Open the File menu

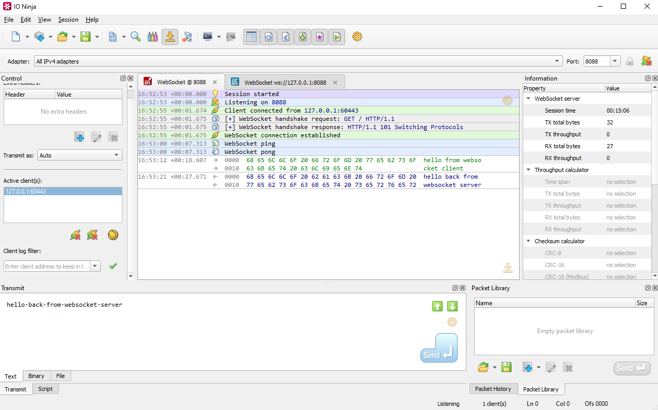pos(9,20)
